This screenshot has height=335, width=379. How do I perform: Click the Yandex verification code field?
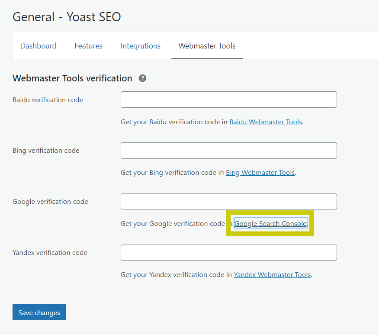click(x=229, y=252)
